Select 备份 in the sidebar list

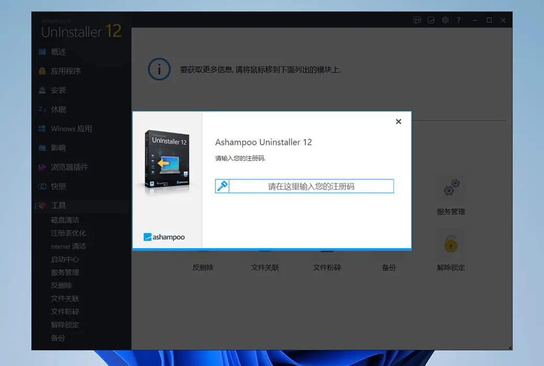click(x=58, y=338)
